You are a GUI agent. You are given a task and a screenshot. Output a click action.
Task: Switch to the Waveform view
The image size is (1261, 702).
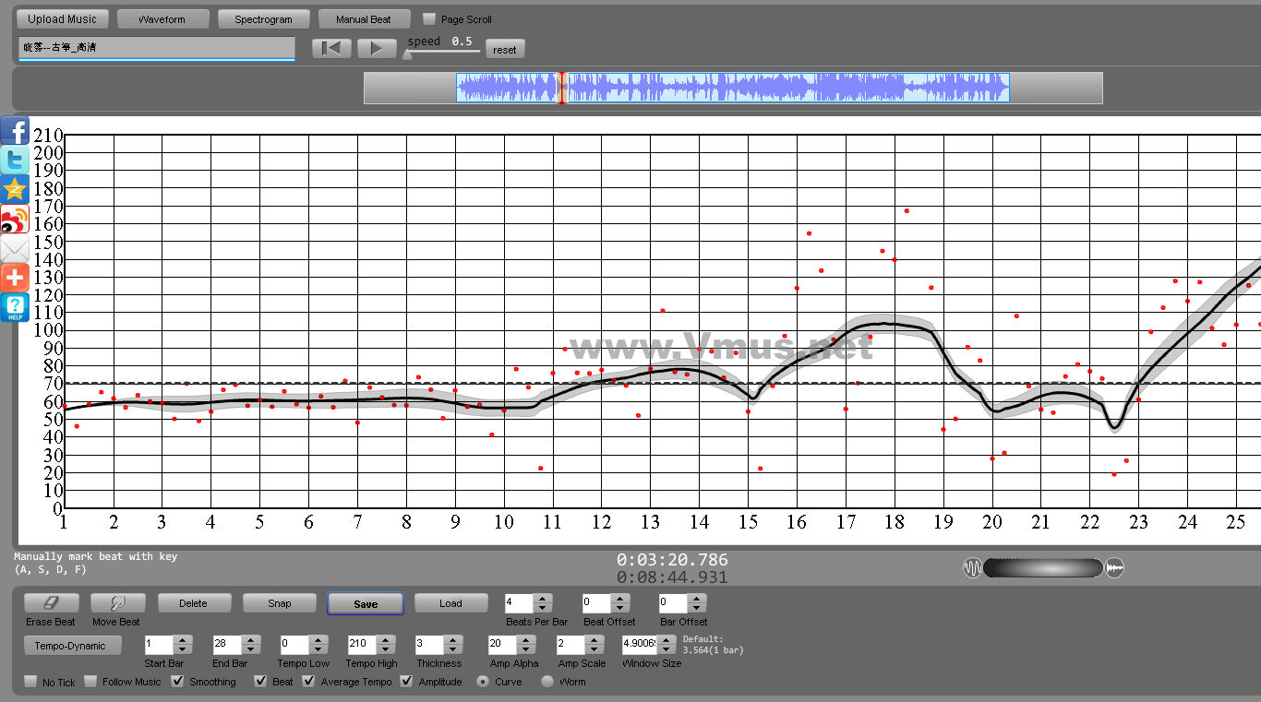coord(162,19)
